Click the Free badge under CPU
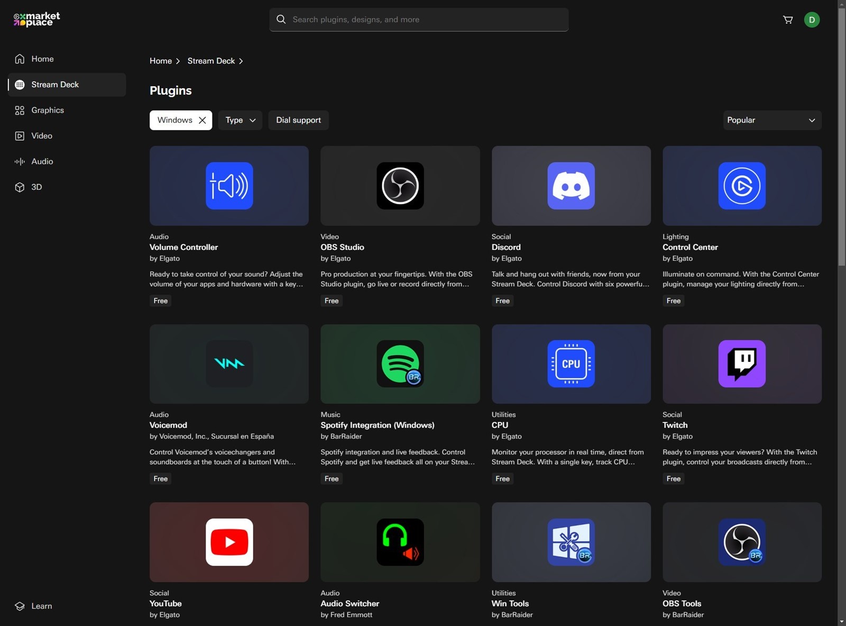Screen dimensions: 846x626 [x=502, y=478]
